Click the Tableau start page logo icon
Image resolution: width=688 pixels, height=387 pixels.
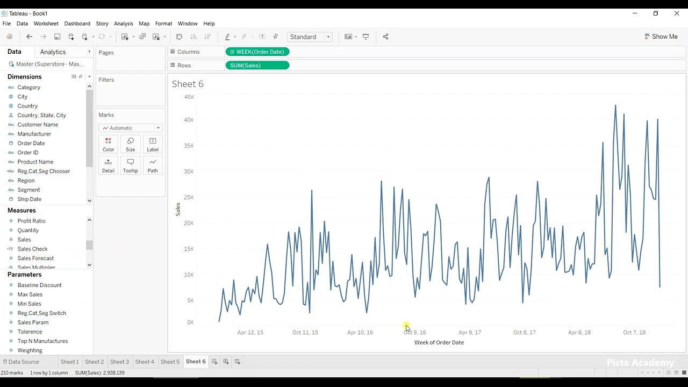pyautogui.click(x=9, y=37)
